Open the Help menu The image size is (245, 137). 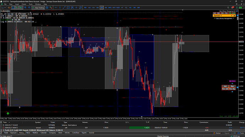pos(45,4)
